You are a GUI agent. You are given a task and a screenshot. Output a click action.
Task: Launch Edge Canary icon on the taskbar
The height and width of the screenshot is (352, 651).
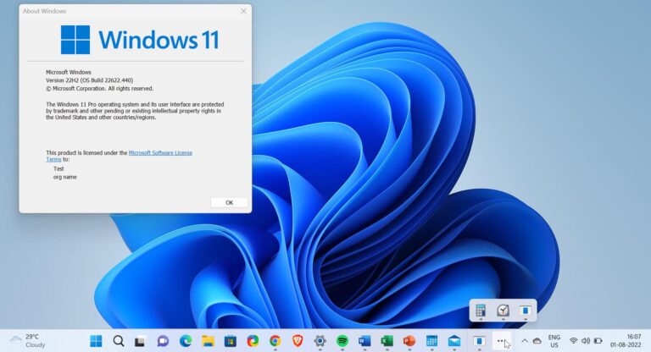(x=253, y=341)
